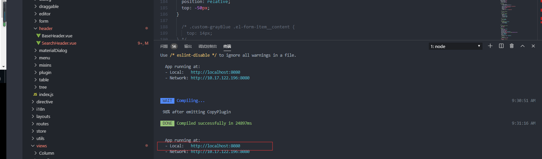This screenshot has width=542, height=159.
Task: Close the terminal panel
Action: [x=533, y=46]
